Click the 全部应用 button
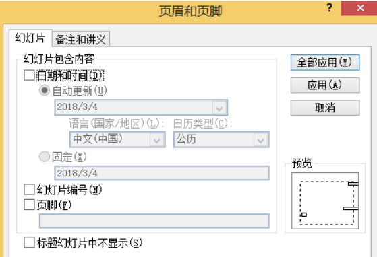Viewport: 377px width, 257px height. (325, 63)
